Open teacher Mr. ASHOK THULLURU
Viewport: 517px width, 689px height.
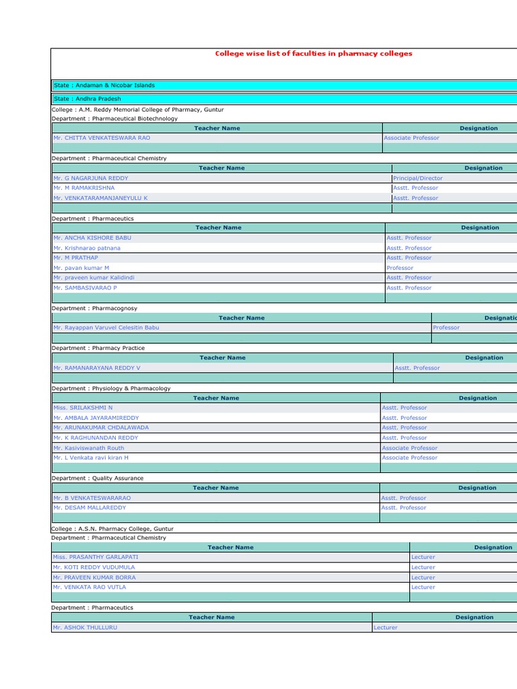pyautogui.click(x=85, y=628)
